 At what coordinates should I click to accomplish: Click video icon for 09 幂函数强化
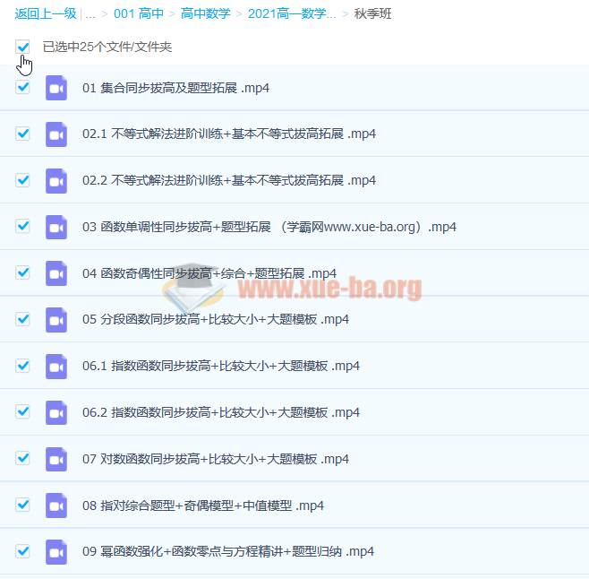(x=56, y=551)
